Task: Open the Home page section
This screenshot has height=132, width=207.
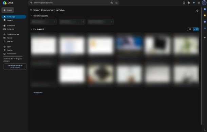Action: [14, 17]
